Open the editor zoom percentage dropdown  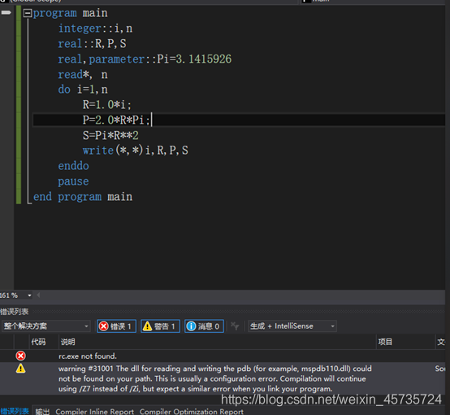[29, 295]
